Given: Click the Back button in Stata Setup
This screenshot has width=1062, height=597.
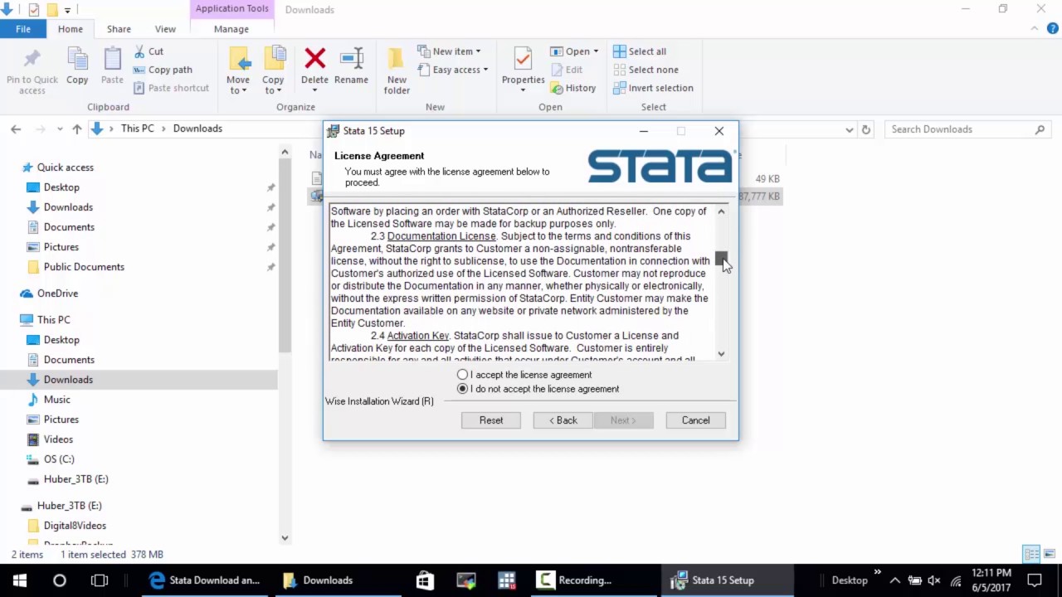Looking at the screenshot, I should pyautogui.click(x=563, y=420).
